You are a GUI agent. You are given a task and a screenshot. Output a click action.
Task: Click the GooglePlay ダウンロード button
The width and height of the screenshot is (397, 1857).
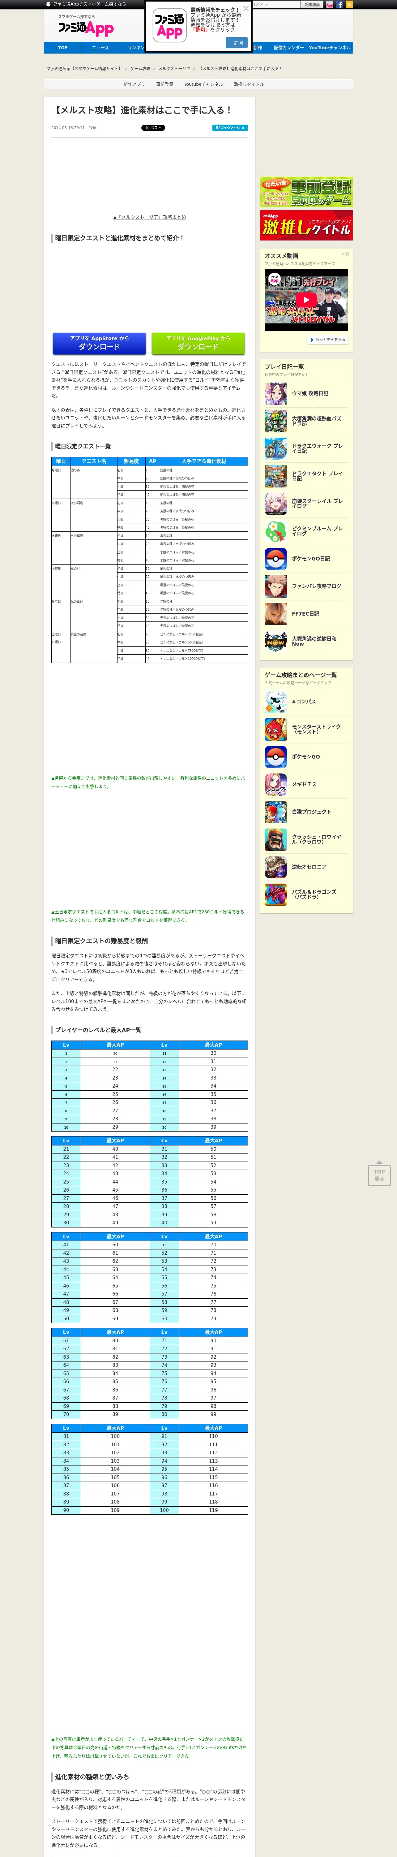click(198, 343)
